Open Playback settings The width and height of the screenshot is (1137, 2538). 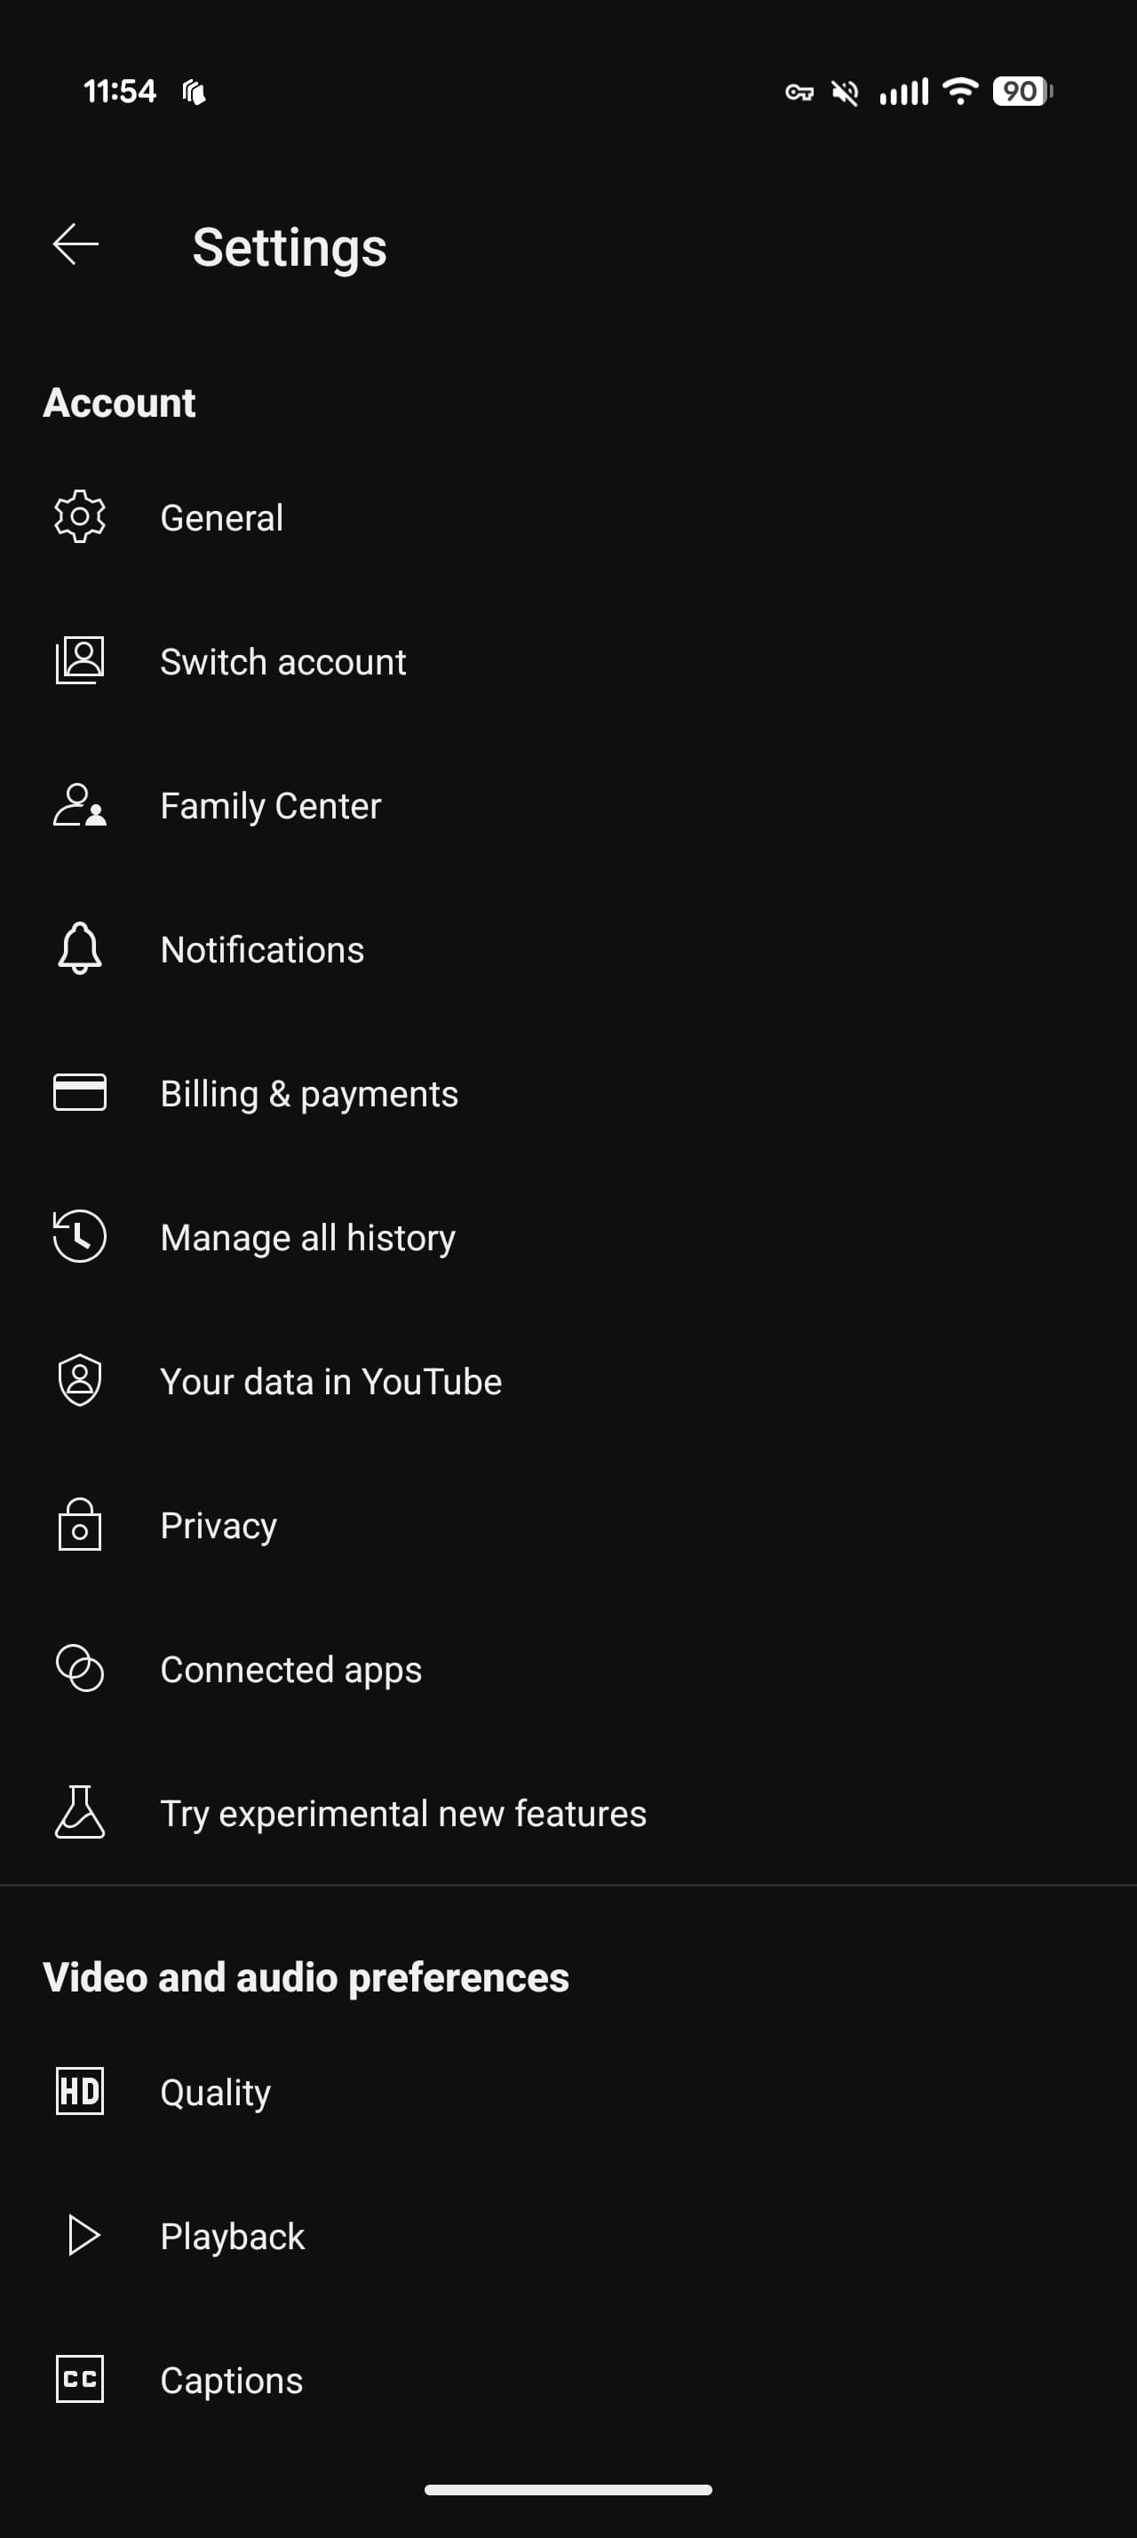coord(233,2237)
